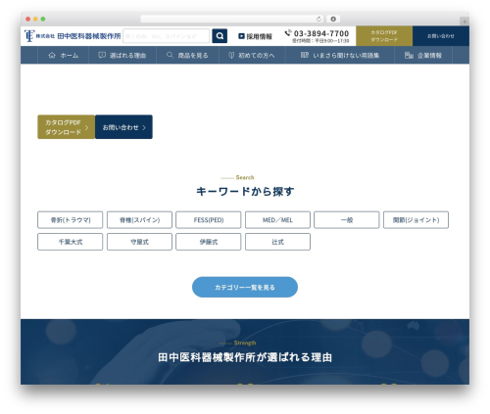Click the phone number 03-3894-7700
This screenshot has width=490, height=414.
point(321,33)
